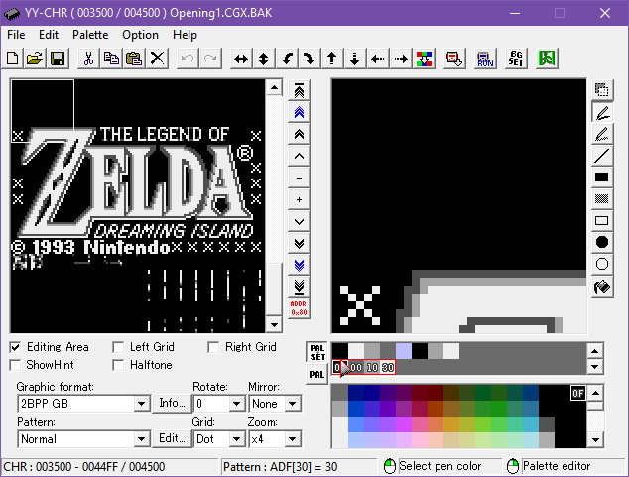Select the Pen drawing tool
The height and width of the screenshot is (477, 629).
602,112
